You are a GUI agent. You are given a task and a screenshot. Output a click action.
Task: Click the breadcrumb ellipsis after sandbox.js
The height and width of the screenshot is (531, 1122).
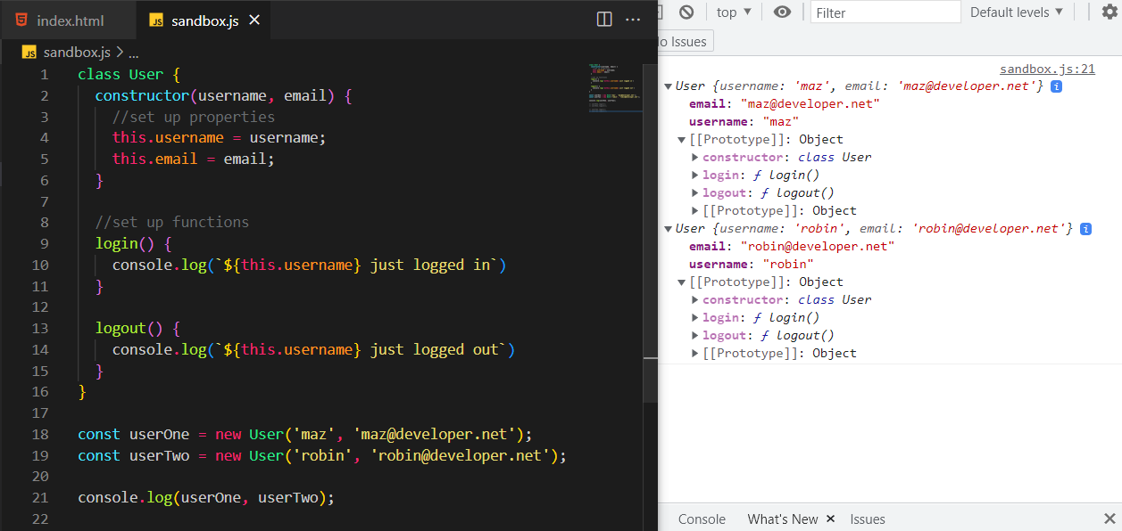pyautogui.click(x=134, y=53)
